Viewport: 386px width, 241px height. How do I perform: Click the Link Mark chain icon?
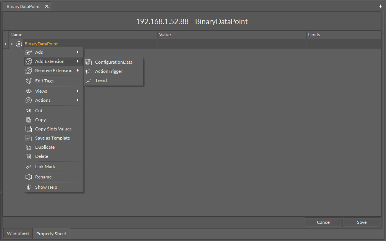(29, 167)
